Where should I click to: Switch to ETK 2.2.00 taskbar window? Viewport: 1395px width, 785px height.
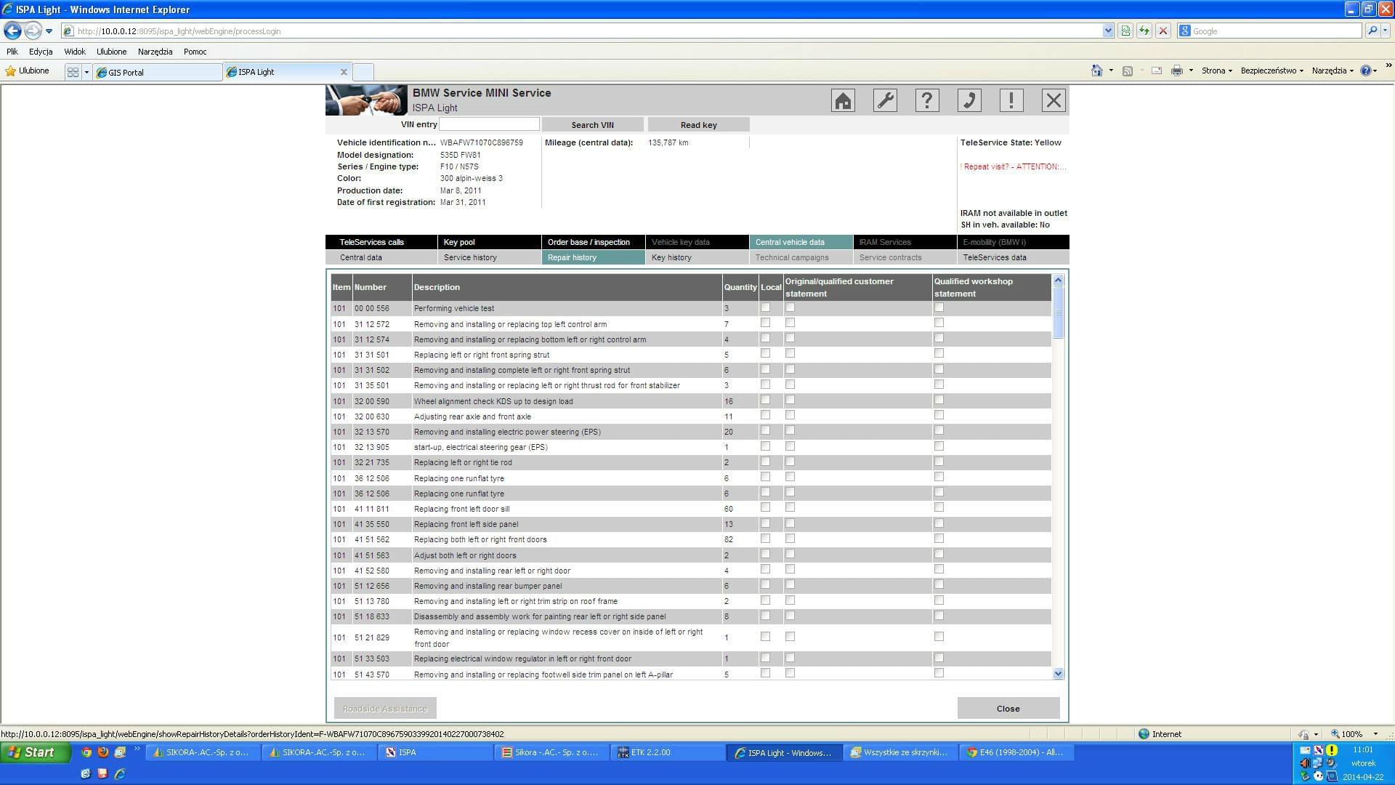[x=668, y=752]
